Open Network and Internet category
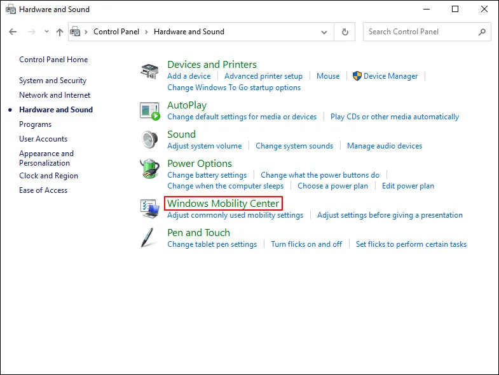 pyautogui.click(x=55, y=95)
